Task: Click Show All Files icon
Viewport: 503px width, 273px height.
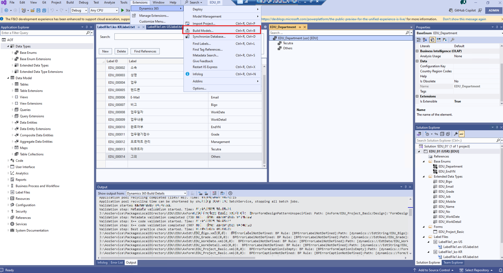Action: click(x=448, y=134)
